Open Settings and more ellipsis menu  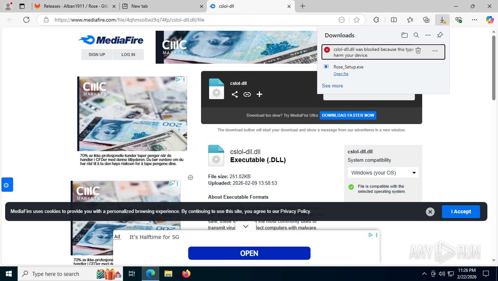point(475,20)
